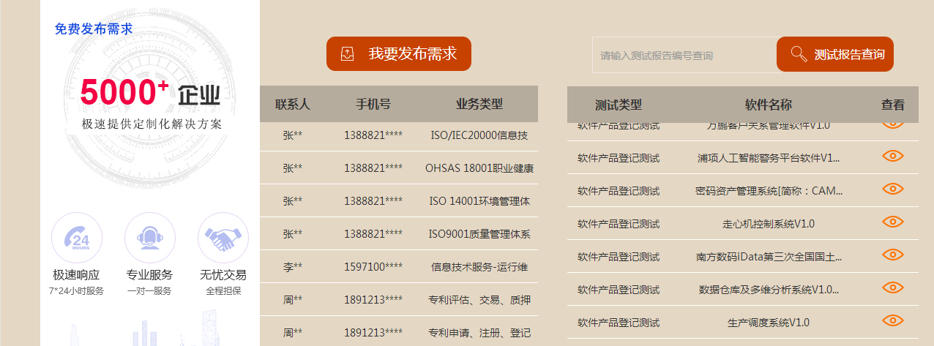Open the 免费发布需求 link
934x346 pixels.
coord(94,29)
